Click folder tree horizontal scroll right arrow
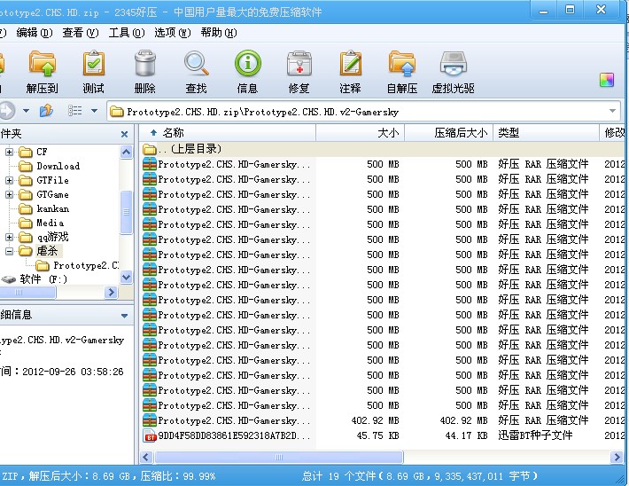Viewport: 629px width, 486px height. (111, 292)
